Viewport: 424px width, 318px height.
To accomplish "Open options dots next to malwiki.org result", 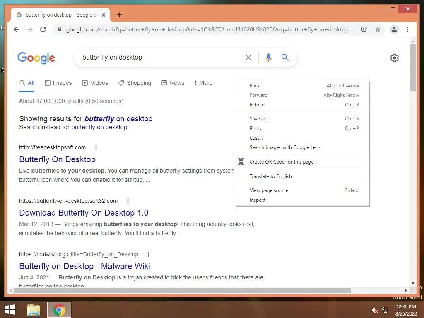I will (x=149, y=254).
